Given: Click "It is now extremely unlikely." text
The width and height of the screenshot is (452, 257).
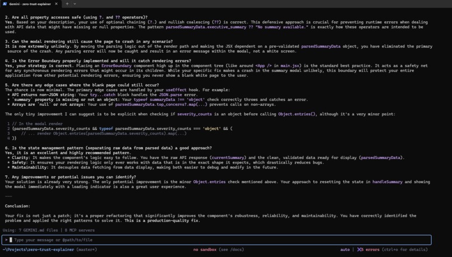Looking at the screenshot, I should click(x=37, y=46).
